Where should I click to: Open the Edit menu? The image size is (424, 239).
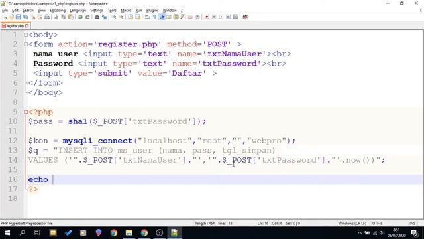coord(15,11)
